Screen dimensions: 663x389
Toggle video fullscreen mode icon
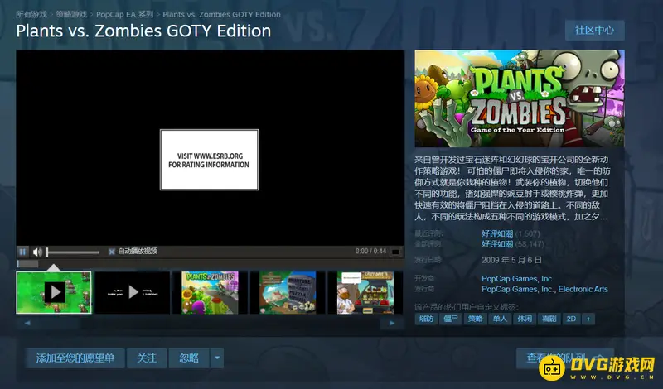[x=395, y=252]
